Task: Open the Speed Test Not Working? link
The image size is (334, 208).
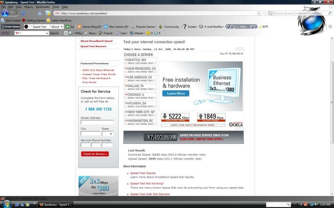Action: 147,183
